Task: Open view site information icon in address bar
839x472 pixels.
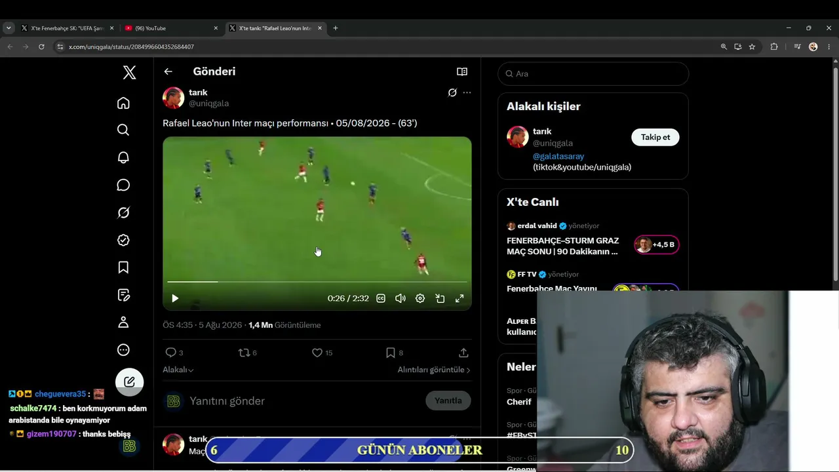Action: point(60,47)
